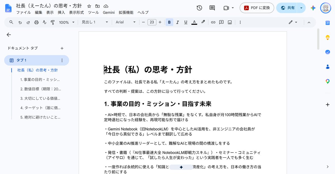Open the version history clock icon
Image resolution: width=335 pixels, height=174 pixels.
tap(199, 8)
